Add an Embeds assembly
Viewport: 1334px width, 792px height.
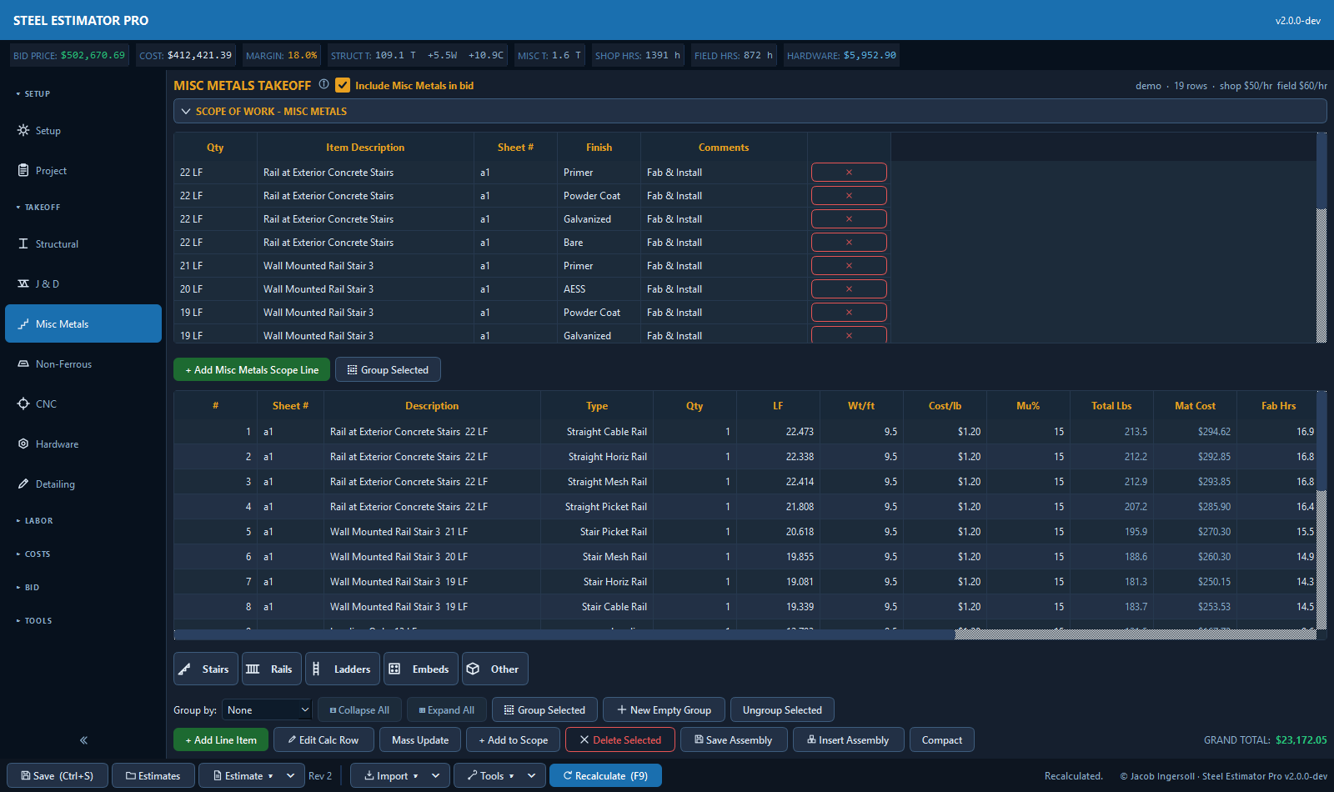pyautogui.click(x=421, y=669)
